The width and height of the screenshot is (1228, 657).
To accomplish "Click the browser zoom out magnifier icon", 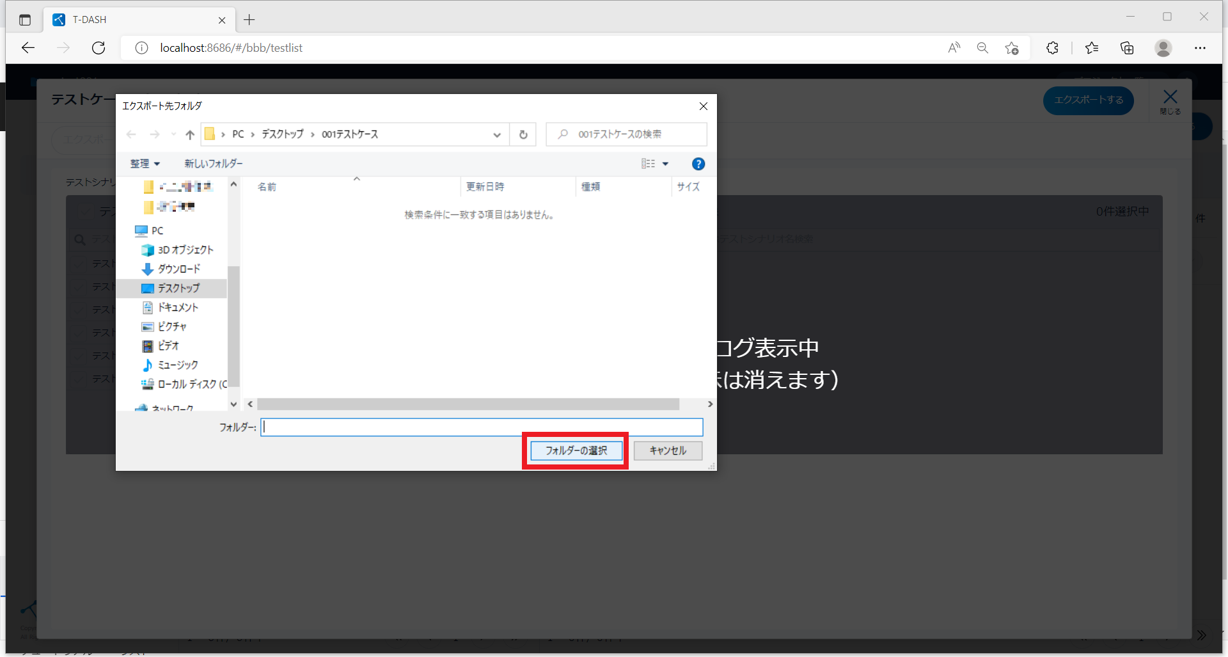I will click(982, 48).
